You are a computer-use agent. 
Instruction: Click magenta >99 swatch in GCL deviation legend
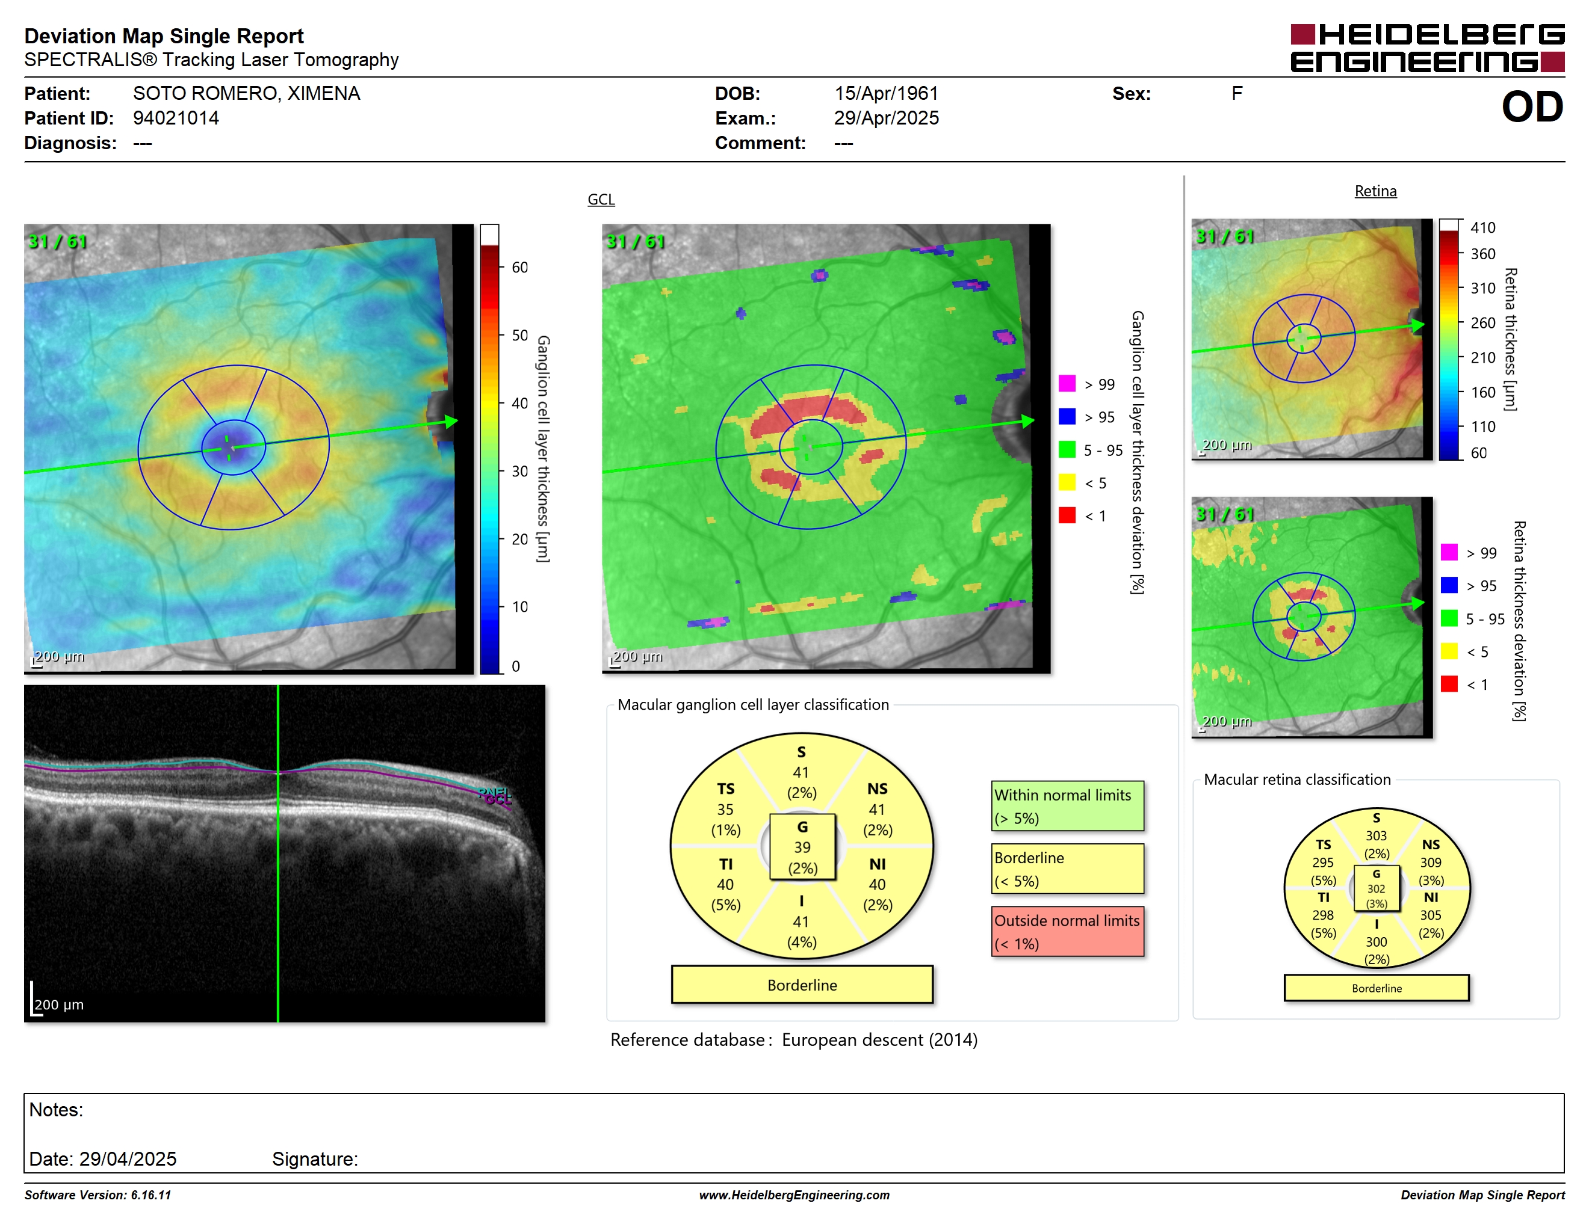tap(1067, 383)
